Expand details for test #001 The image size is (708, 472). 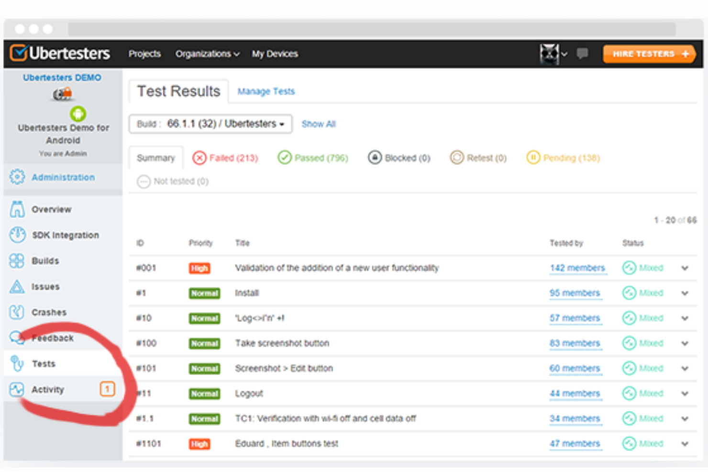tap(685, 268)
